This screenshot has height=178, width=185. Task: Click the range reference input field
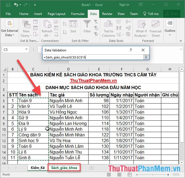[93, 57]
